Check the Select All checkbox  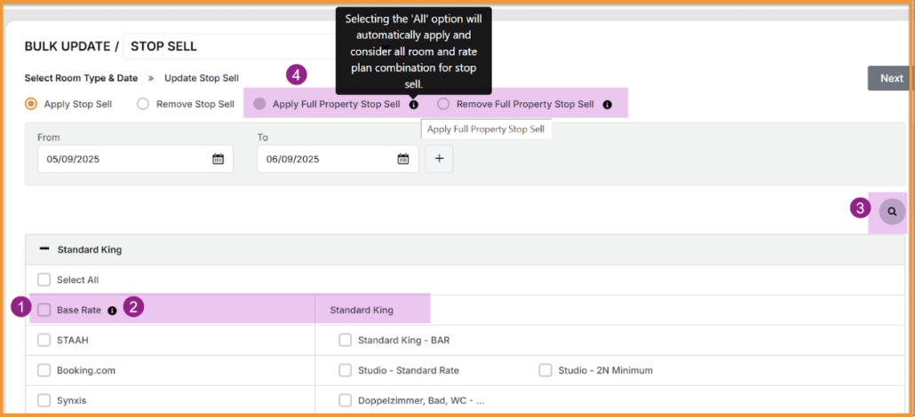pos(44,279)
